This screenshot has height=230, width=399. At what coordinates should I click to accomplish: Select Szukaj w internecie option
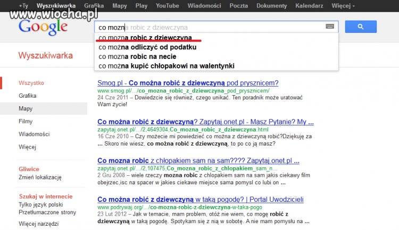coord(46,196)
